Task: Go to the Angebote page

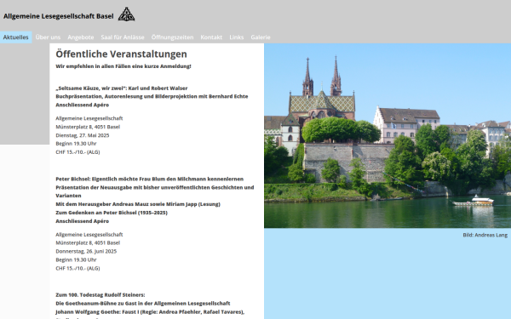Action: 81,37
